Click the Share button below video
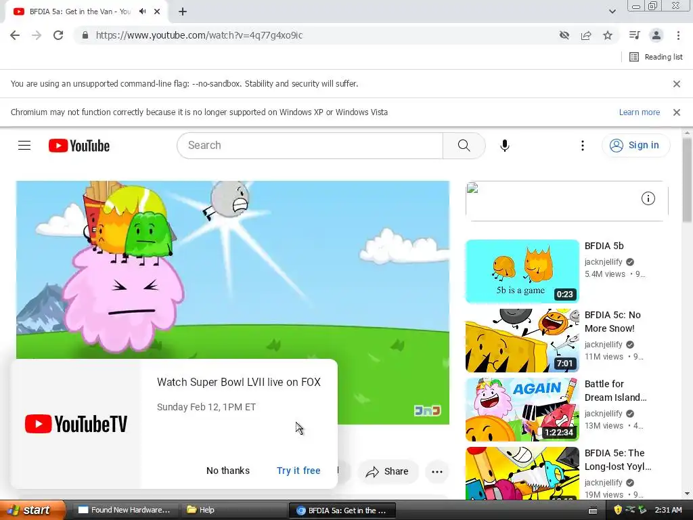This screenshot has width=693, height=520. coord(387,471)
